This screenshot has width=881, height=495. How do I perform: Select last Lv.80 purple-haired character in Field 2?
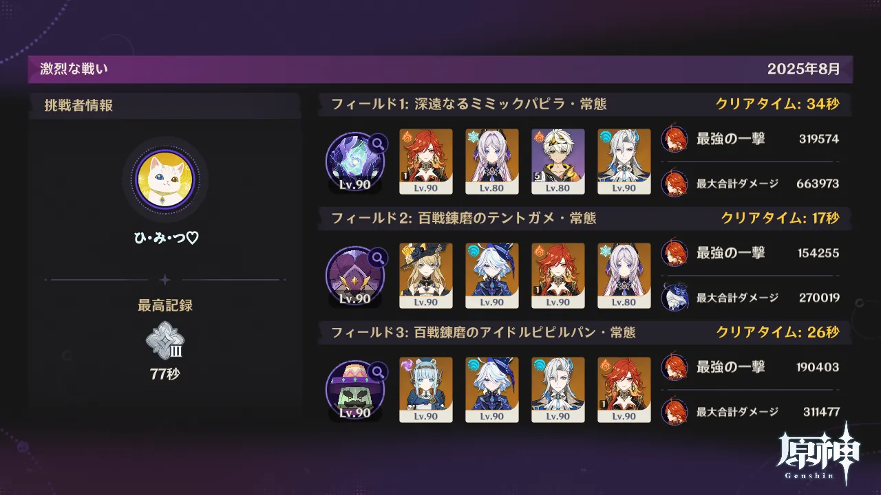click(624, 275)
